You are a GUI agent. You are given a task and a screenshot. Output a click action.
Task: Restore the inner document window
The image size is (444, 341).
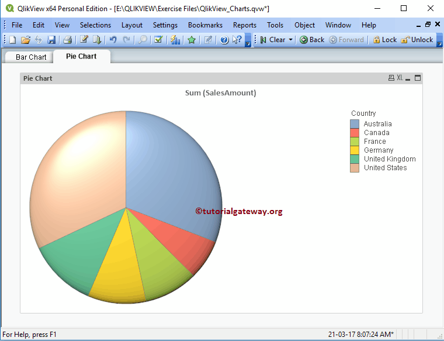(x=428, y=25)
